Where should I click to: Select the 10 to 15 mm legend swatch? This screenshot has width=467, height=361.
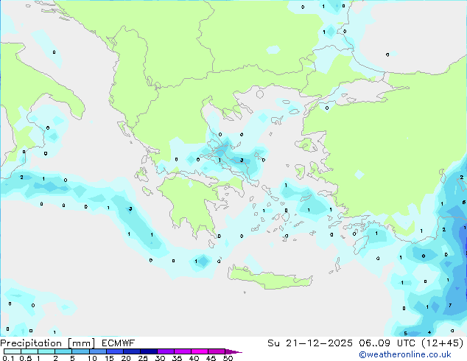[x=97, y=351]
